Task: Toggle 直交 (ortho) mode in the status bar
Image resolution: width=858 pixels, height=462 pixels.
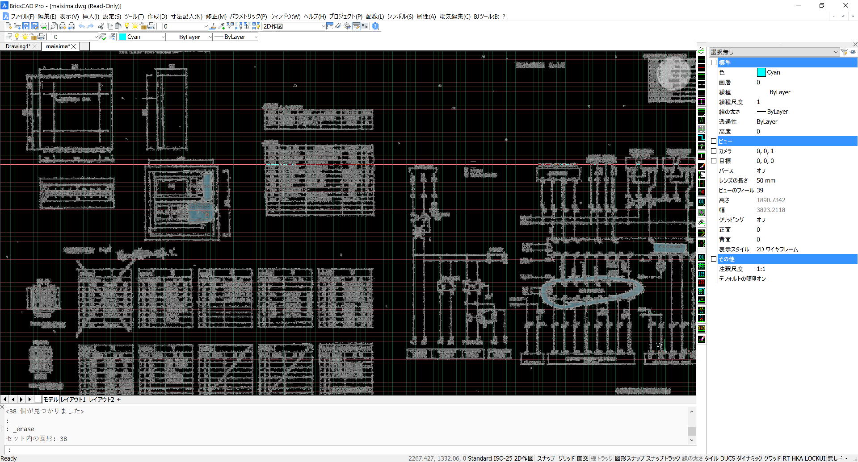Action: coord(582,458)
